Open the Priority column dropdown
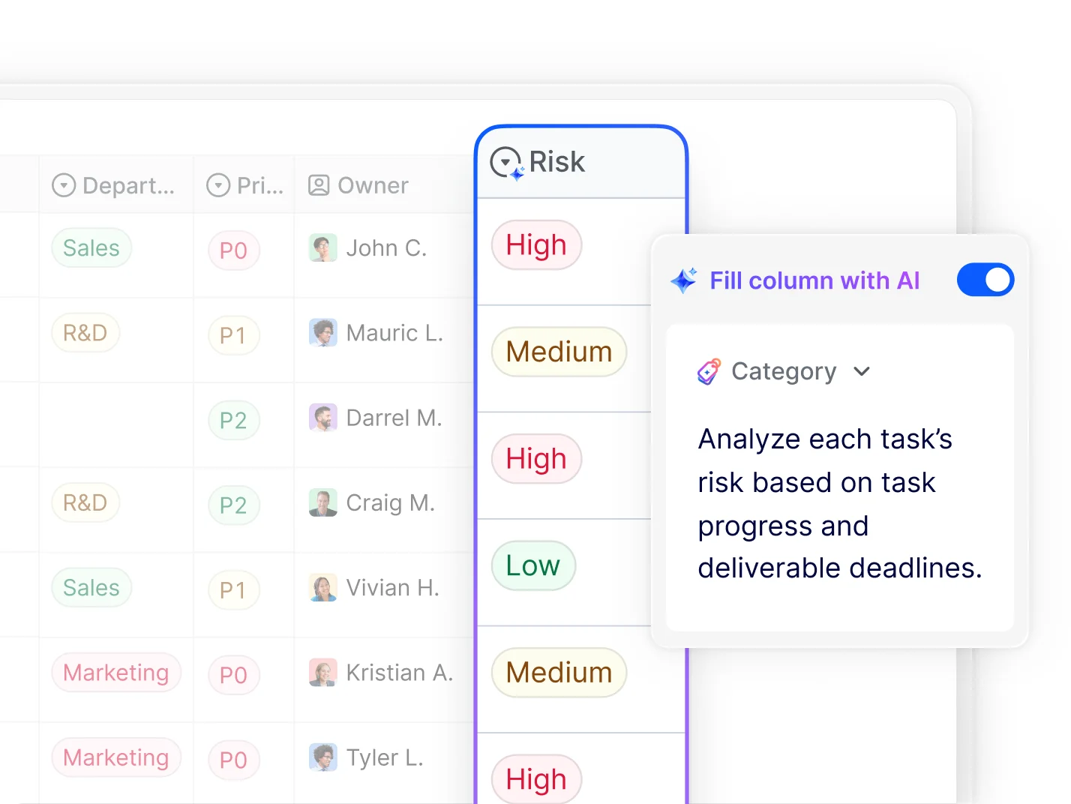Image resolution: width=1071 pixels, height=804 pixels. tap(217, 184)
